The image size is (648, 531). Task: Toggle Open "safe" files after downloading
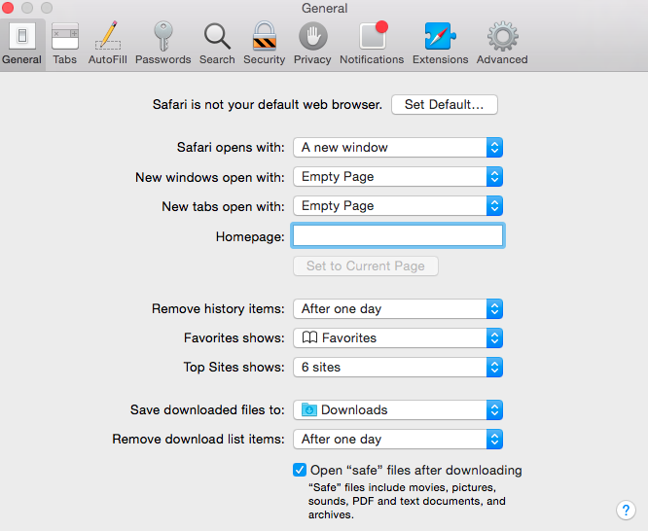point(300,470)
